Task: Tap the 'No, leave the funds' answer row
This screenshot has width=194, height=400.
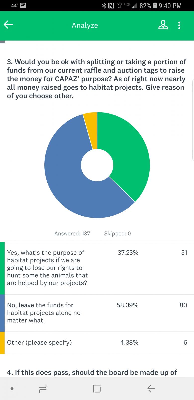Action: pyautogui.click(x=97, y=313)
